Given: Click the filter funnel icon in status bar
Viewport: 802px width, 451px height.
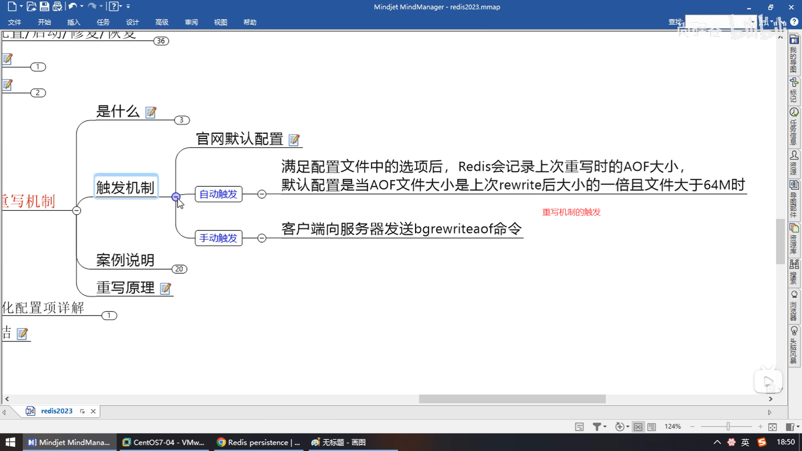Looking at the screenshot, I should (x=597, y=426).
